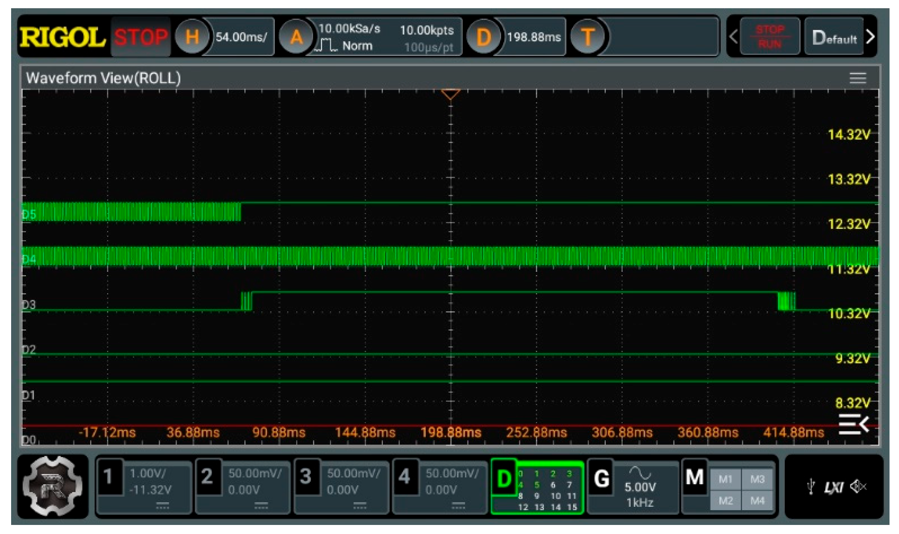Go to previous quick-function with left arrow
The height and width of the screenshot is (534, 899).
[733, 37]
